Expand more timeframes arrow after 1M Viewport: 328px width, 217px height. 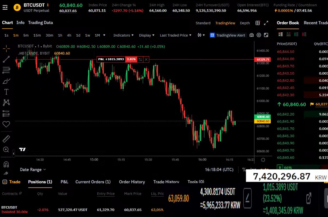pos(104,35)
